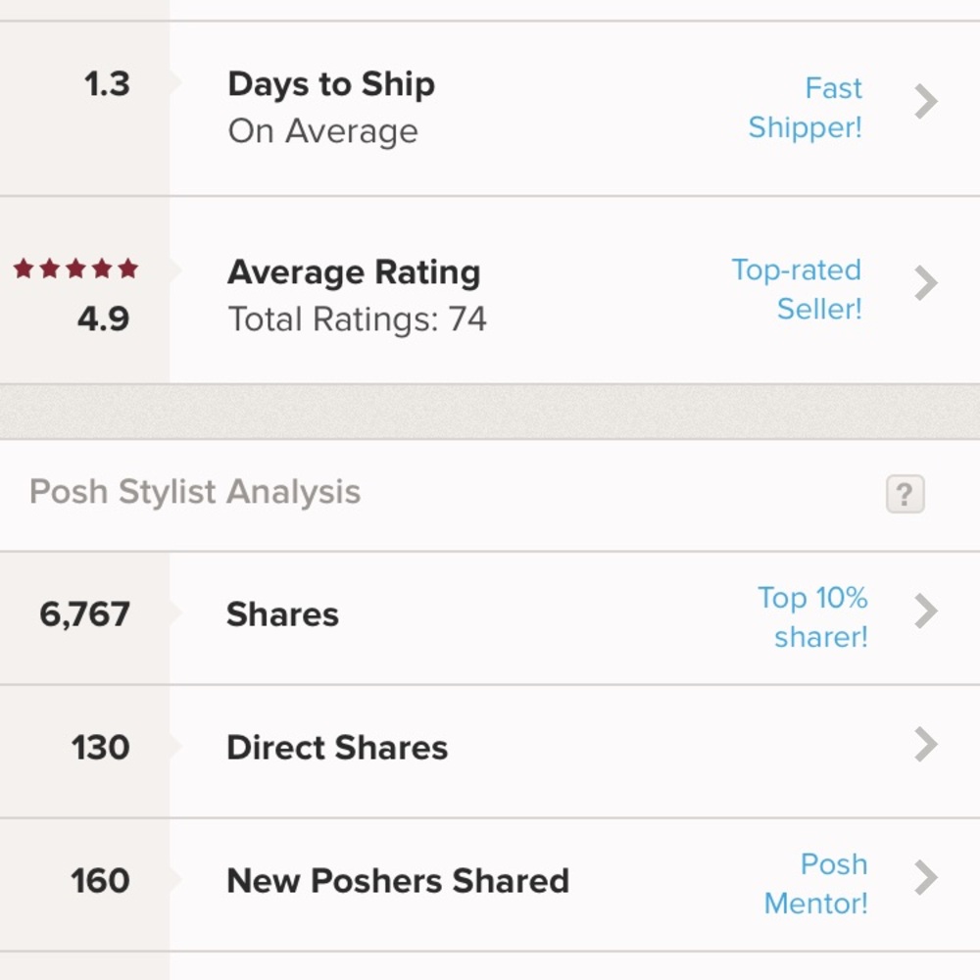Viewport: 980px width, 980px height.
Task: Click the Posh Stylist Analysis header
Action: click(x=195, y=492)
